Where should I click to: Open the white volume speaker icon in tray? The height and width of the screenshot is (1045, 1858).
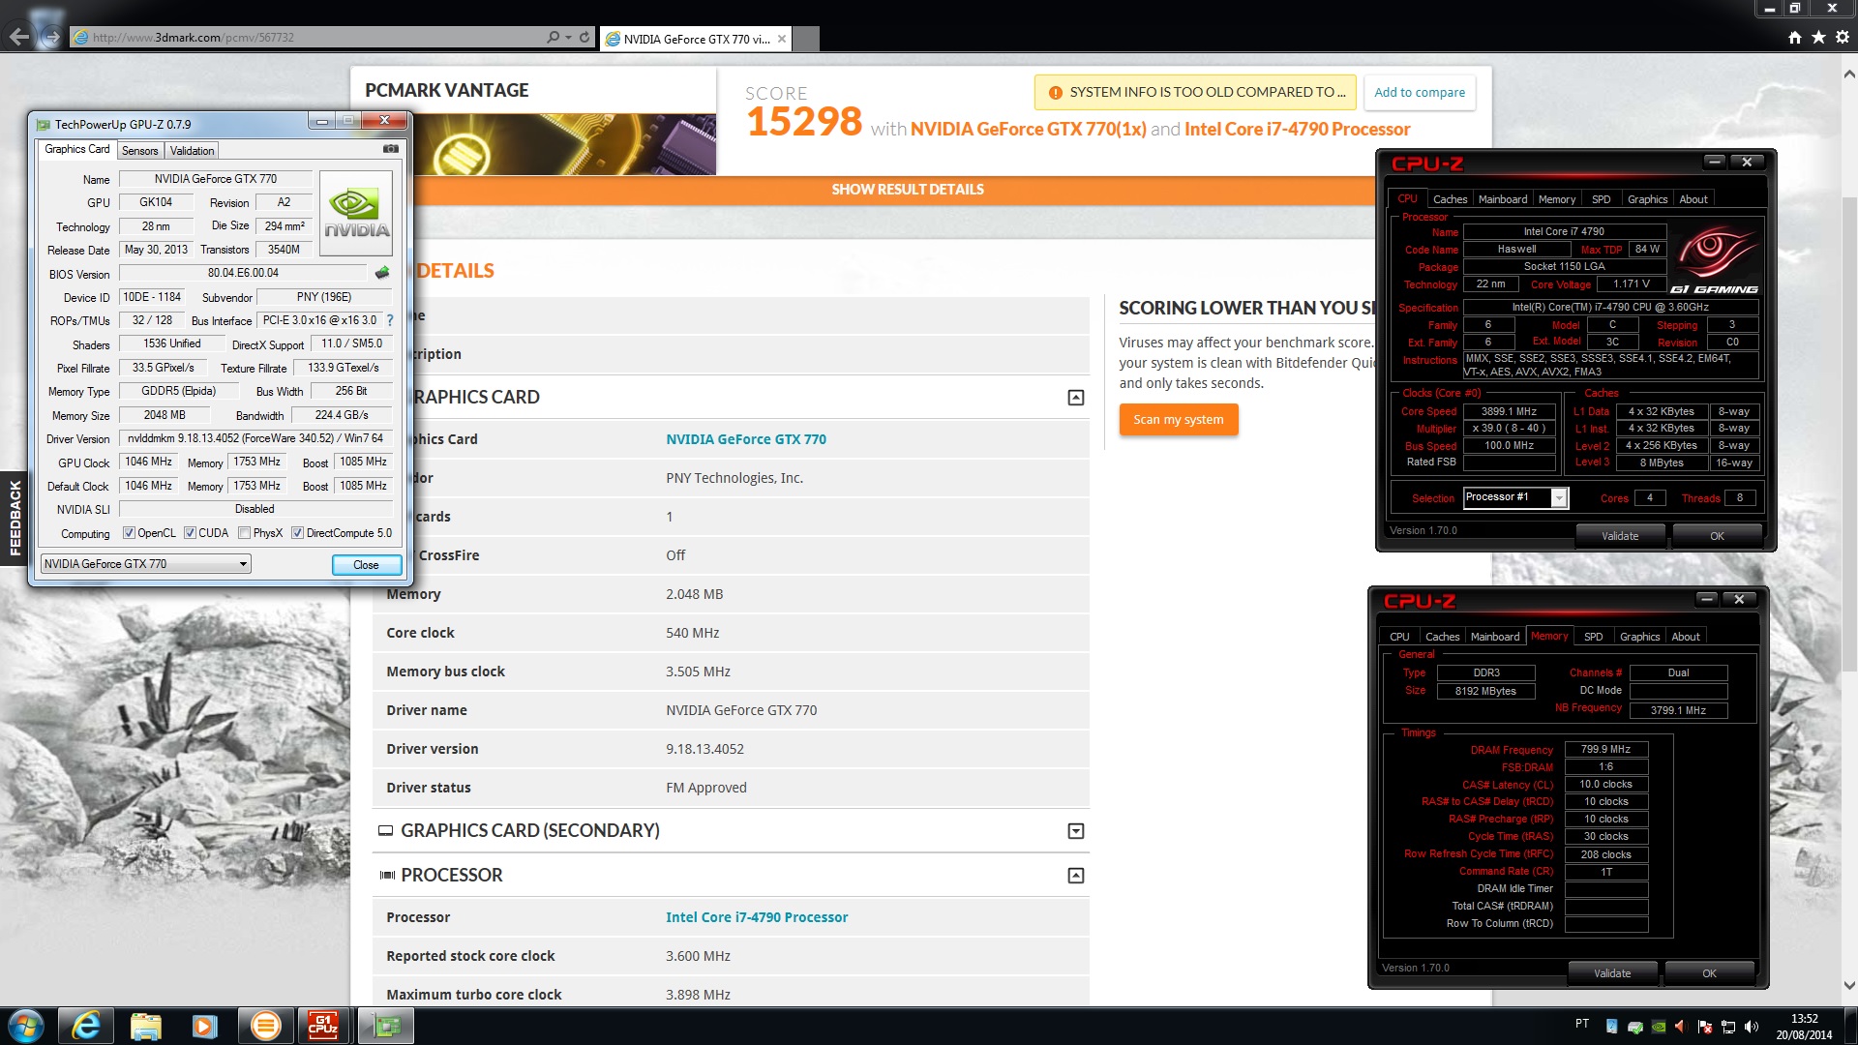pyautogui.click(x=1751, y=1027)
